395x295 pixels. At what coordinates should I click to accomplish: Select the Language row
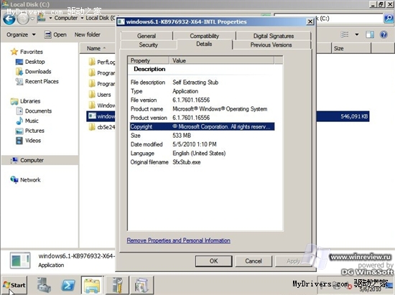tap(202, 154)
